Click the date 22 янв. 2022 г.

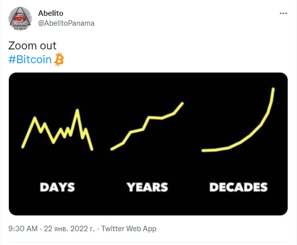click(70, 229)
